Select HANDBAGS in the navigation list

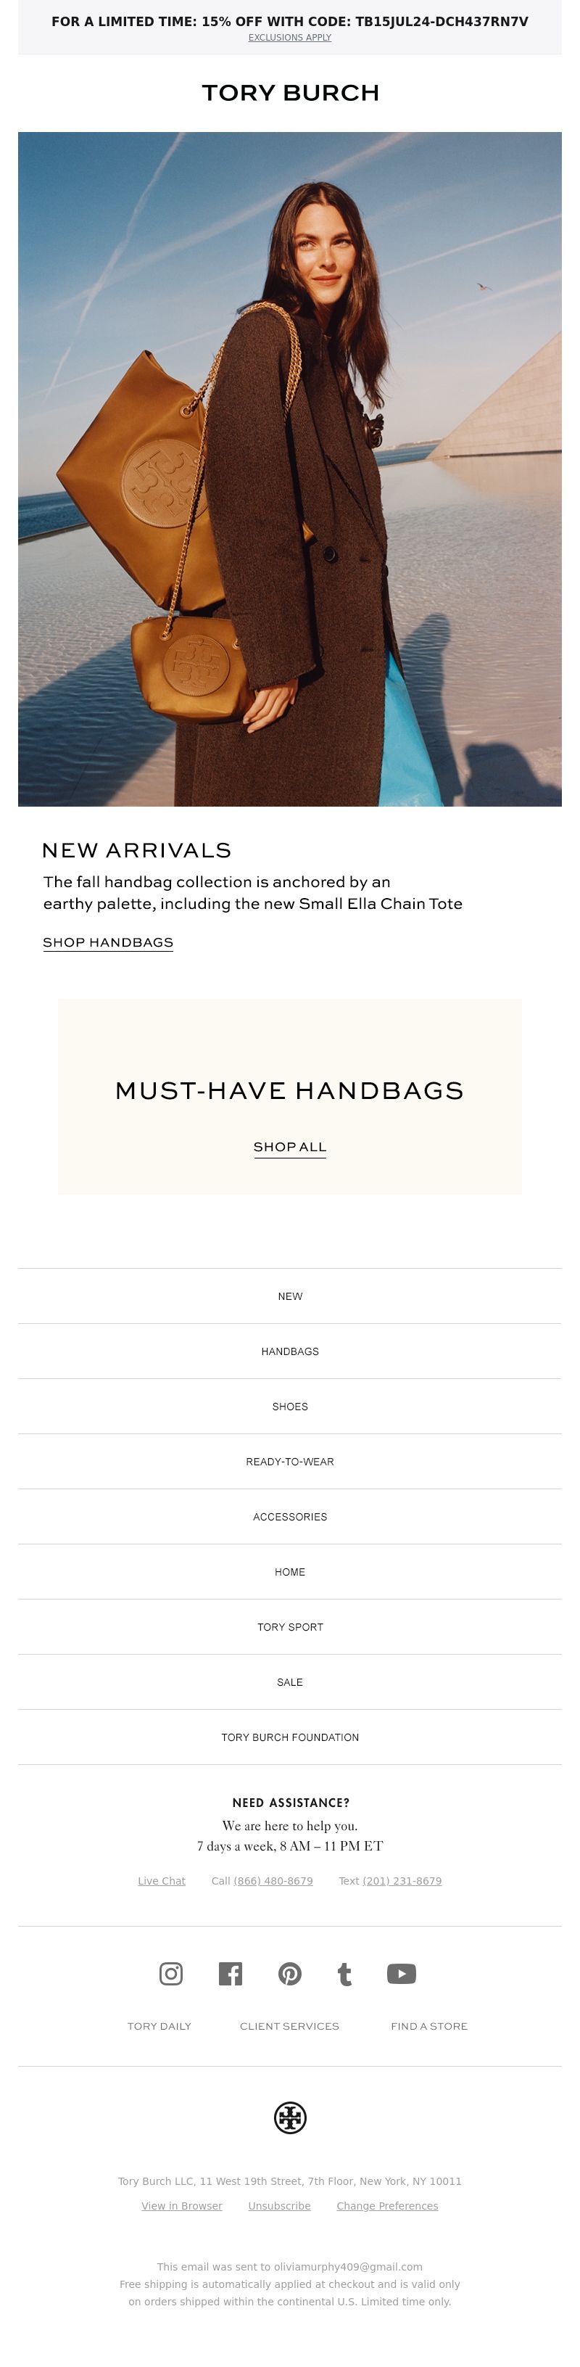tap(290, 1351)
